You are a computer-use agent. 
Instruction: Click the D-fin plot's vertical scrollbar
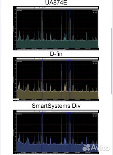point(98,80)
